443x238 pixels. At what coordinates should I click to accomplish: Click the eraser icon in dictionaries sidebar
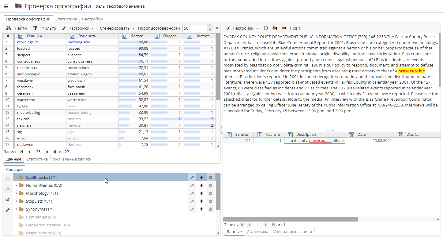[8, 189]
